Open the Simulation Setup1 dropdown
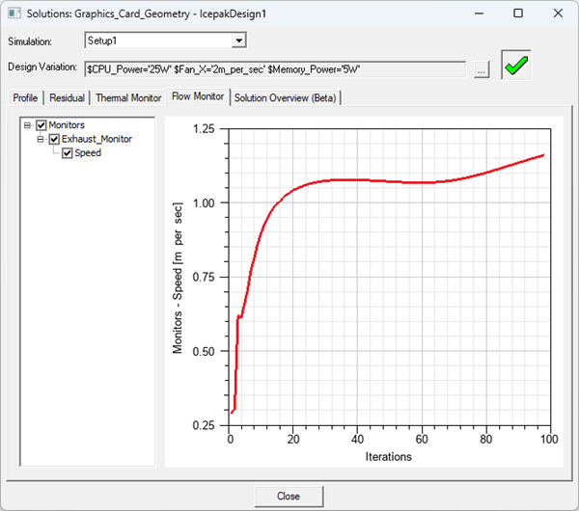 point(239,40)
